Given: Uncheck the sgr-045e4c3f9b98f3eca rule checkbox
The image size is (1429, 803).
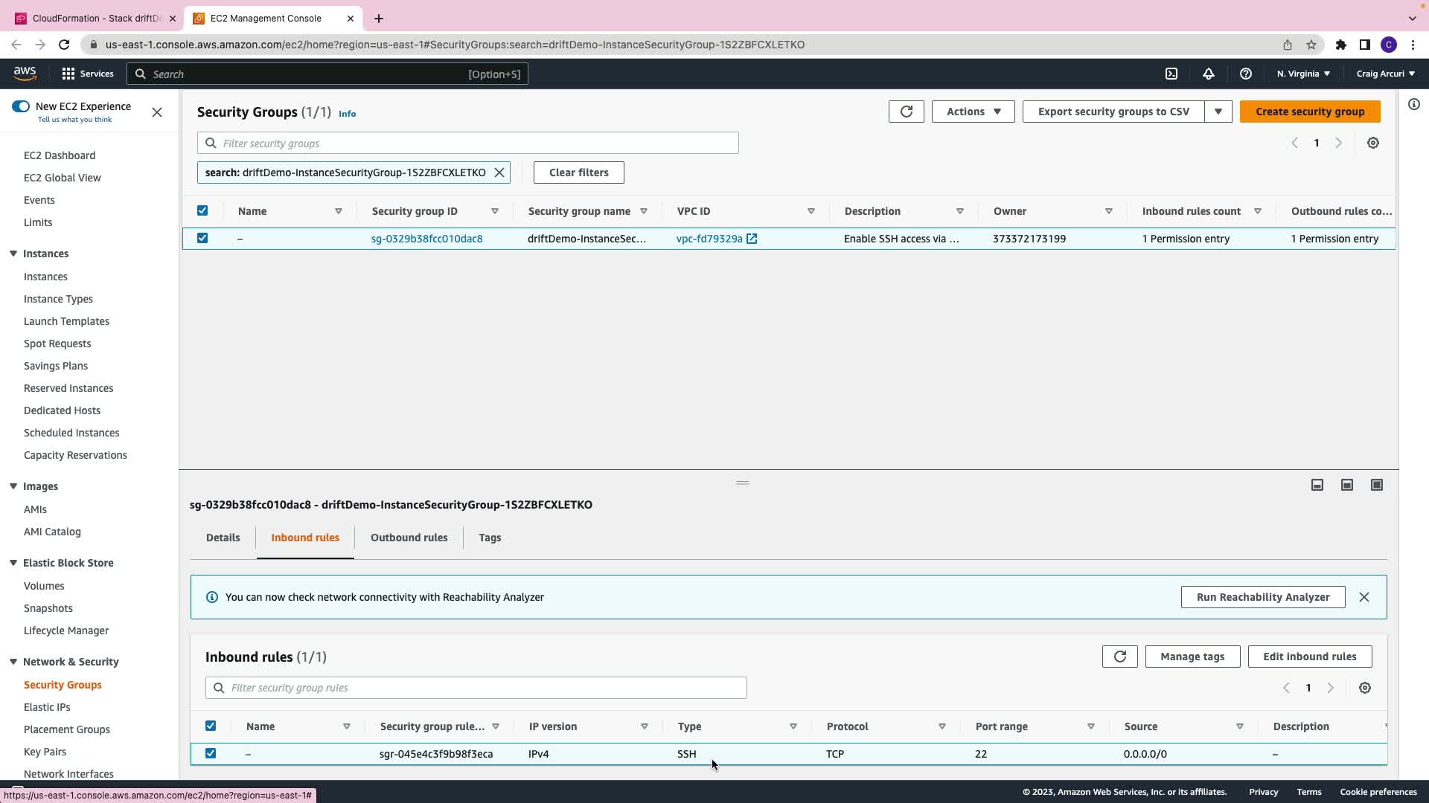Looking at the screenshot, I should (x=211, y=753).
